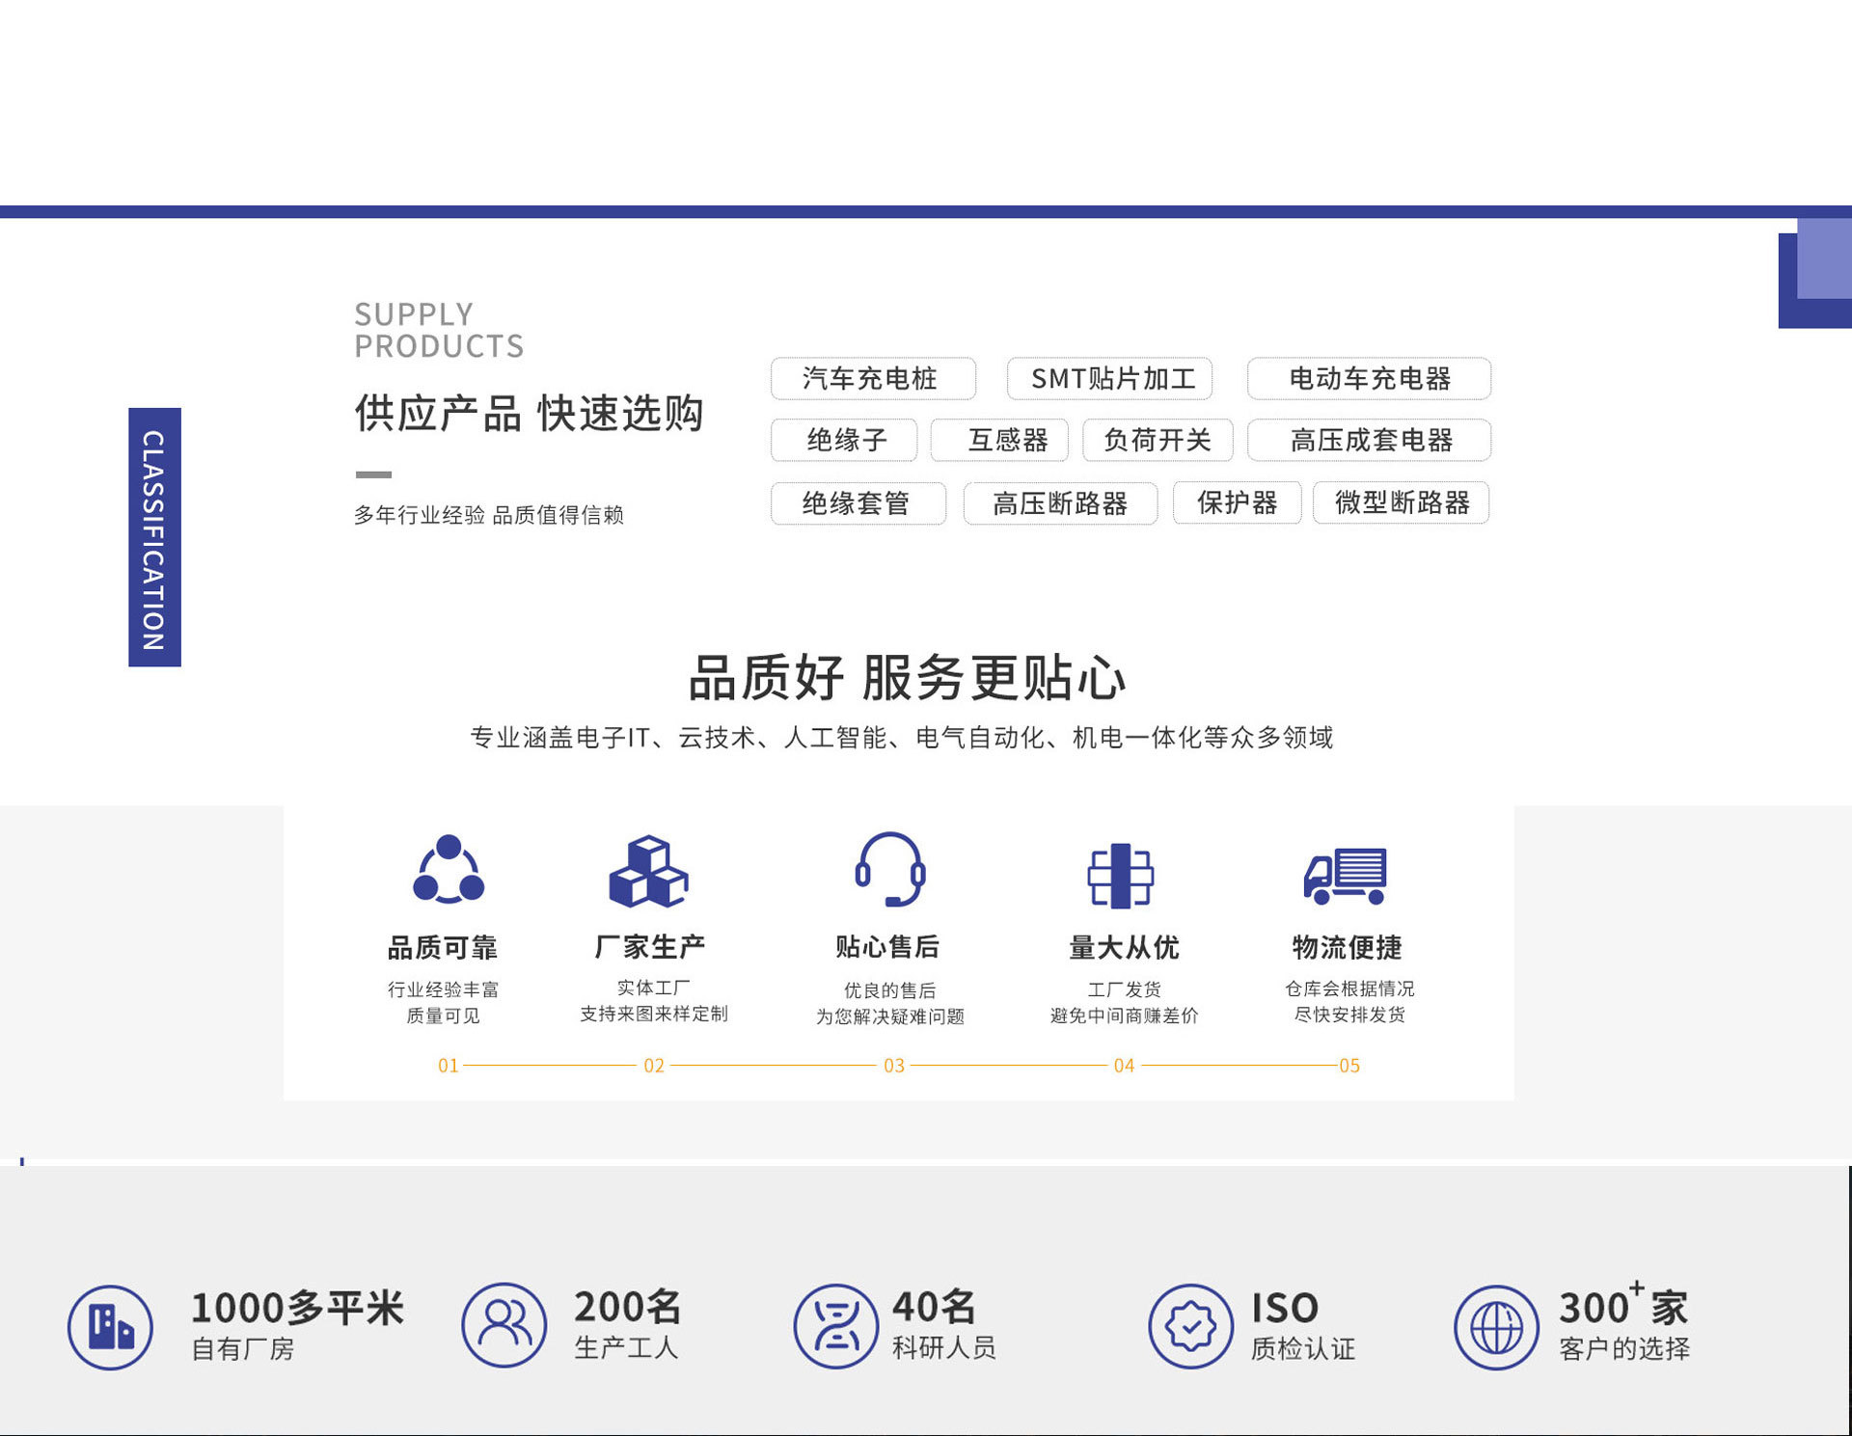Click the vertical CLASSIFICATION side tab
Image resolution: width=1852 pixels, height=1436 pixels.
(154, 537)
